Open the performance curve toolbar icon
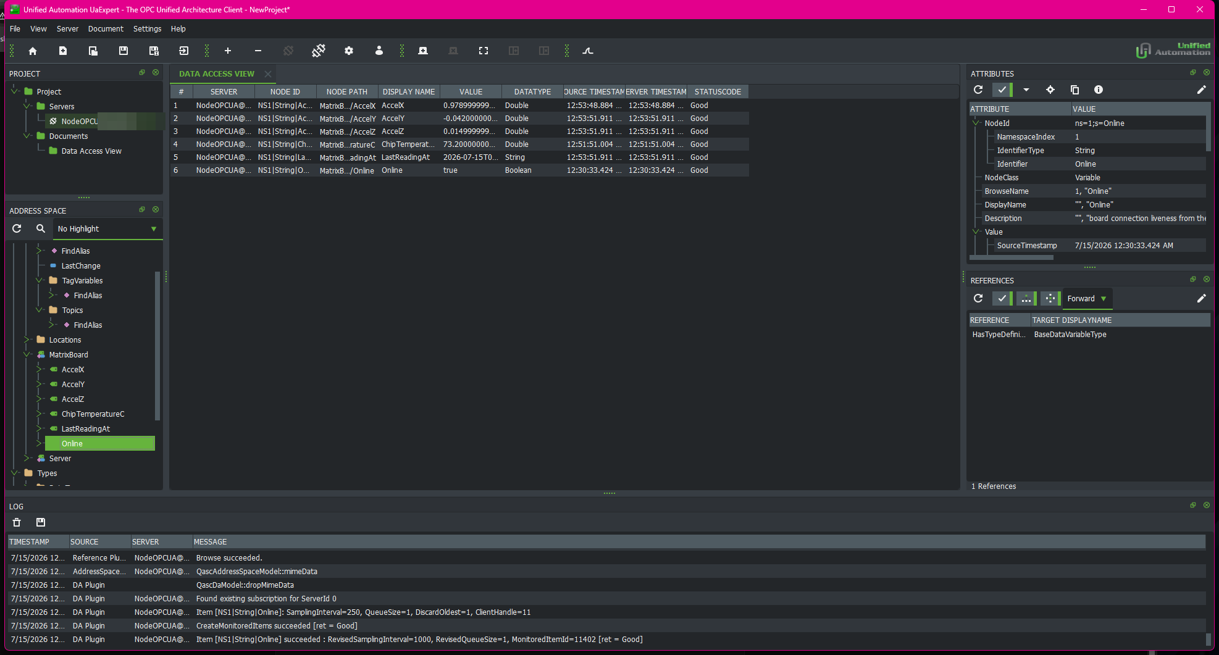 pyautogui.click(x=588, y=51)
